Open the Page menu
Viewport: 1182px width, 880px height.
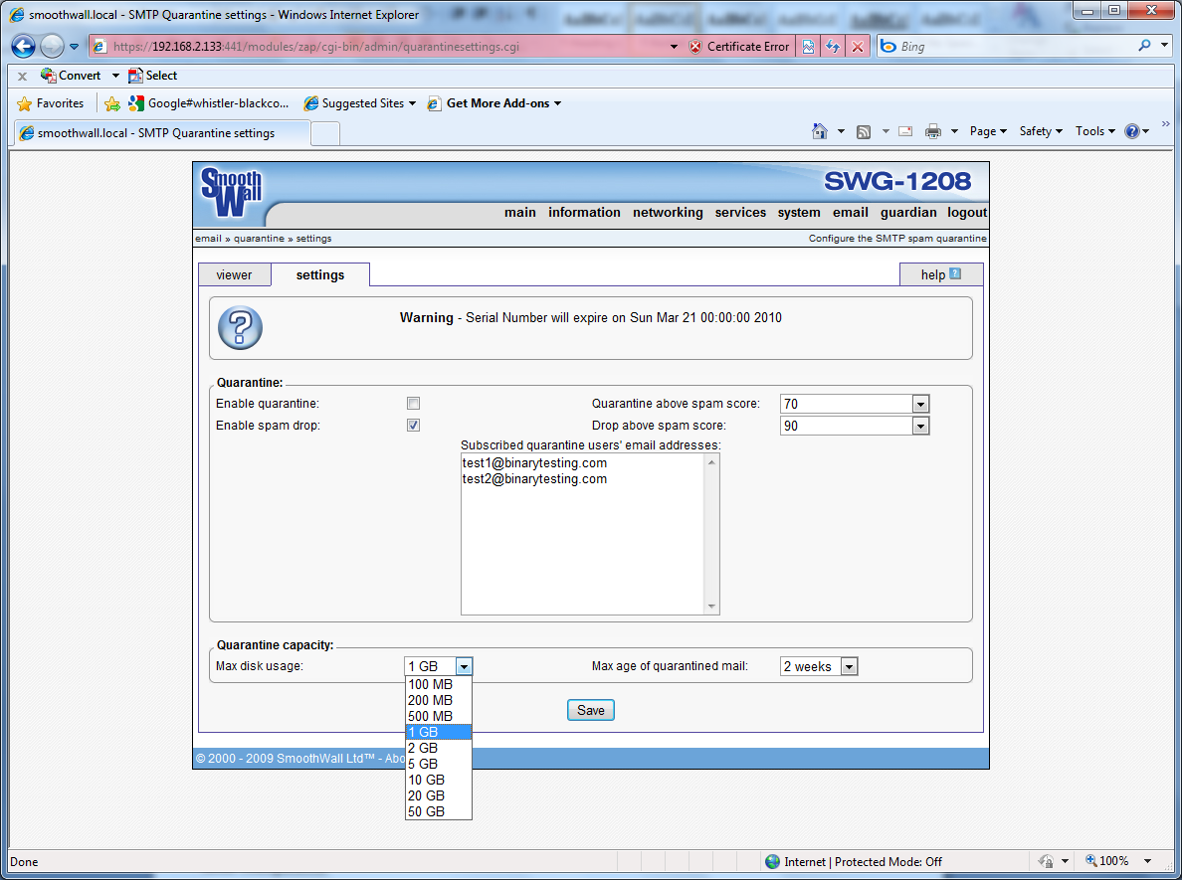click(988, 131)
